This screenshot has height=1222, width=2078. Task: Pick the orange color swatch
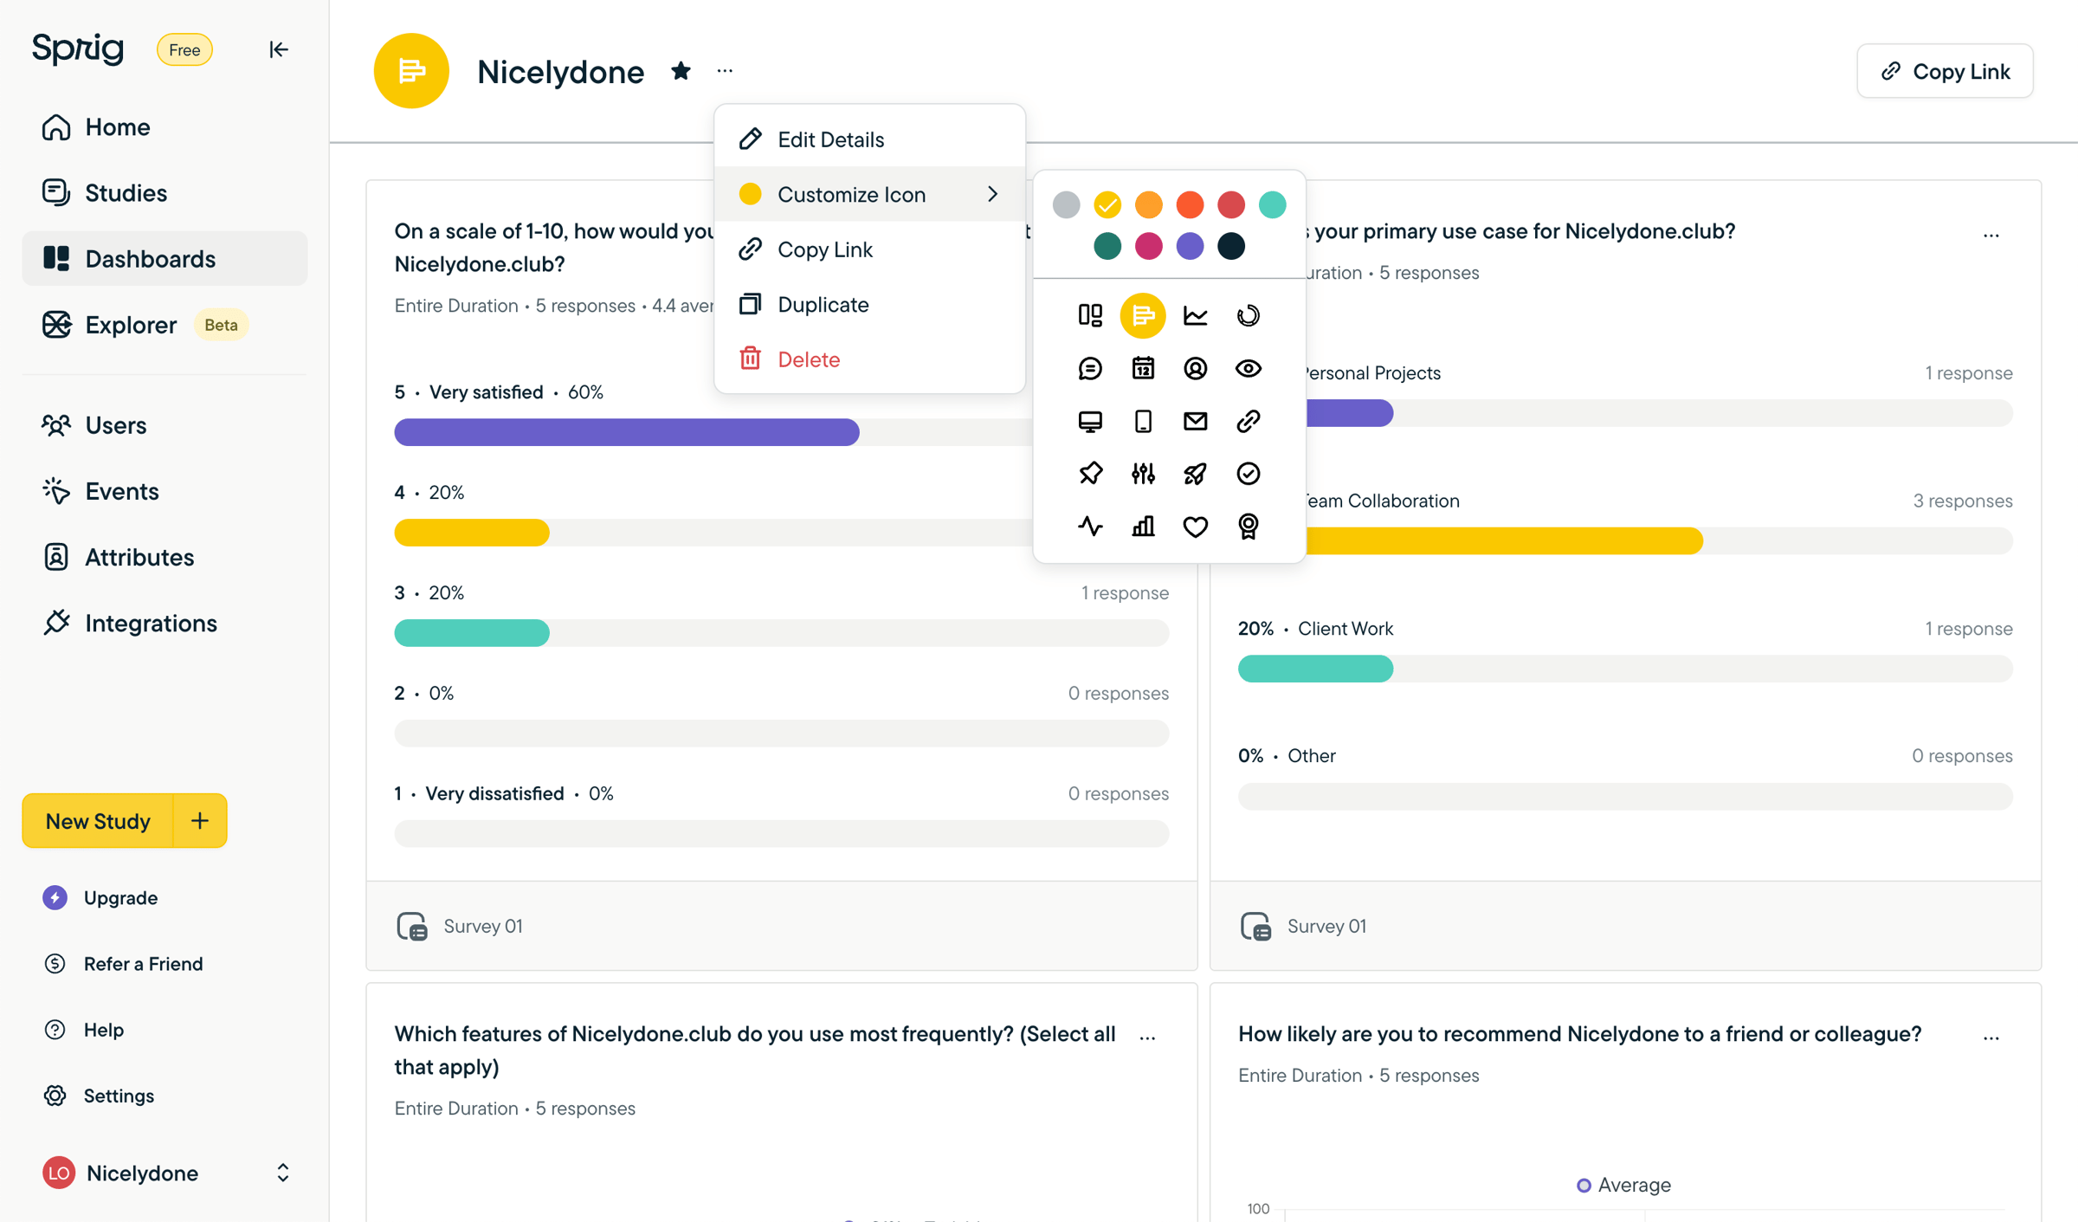click(x=1148, y=204)
